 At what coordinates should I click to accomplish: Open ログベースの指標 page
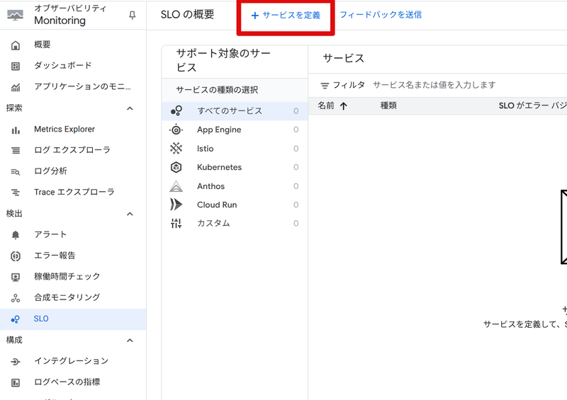(x=73, y=382)
